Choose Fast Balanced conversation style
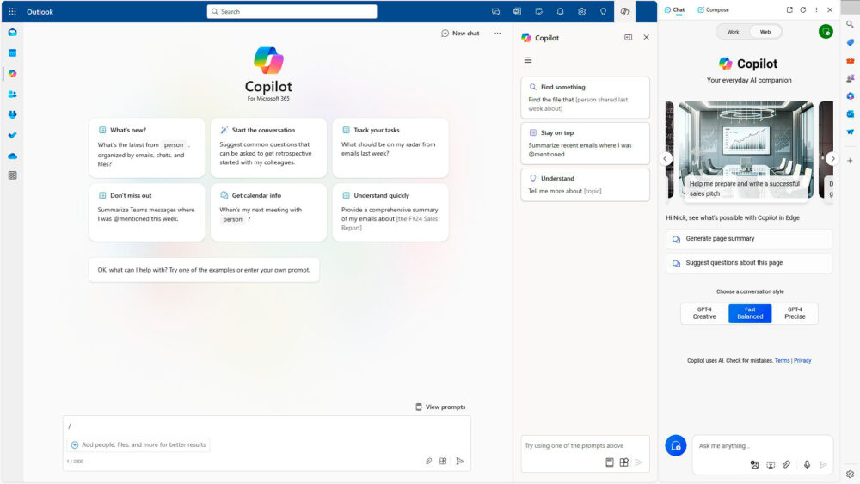 (x=750, y=314)
